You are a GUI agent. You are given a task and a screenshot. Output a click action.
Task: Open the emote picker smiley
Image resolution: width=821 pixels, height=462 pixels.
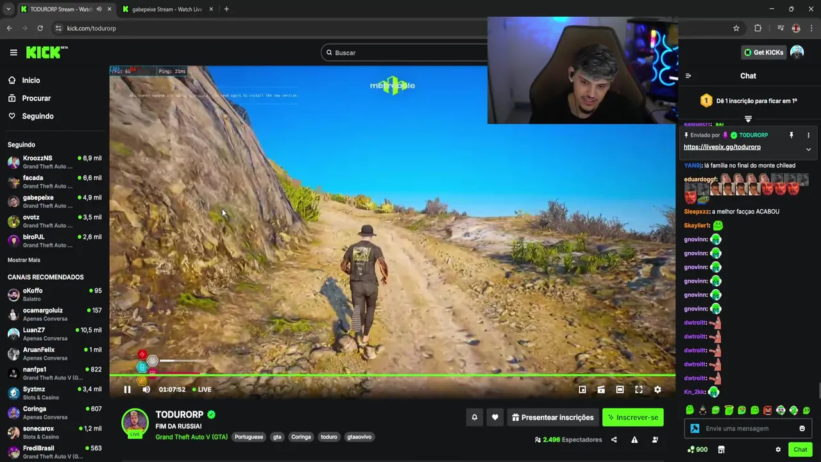[802, 429]
